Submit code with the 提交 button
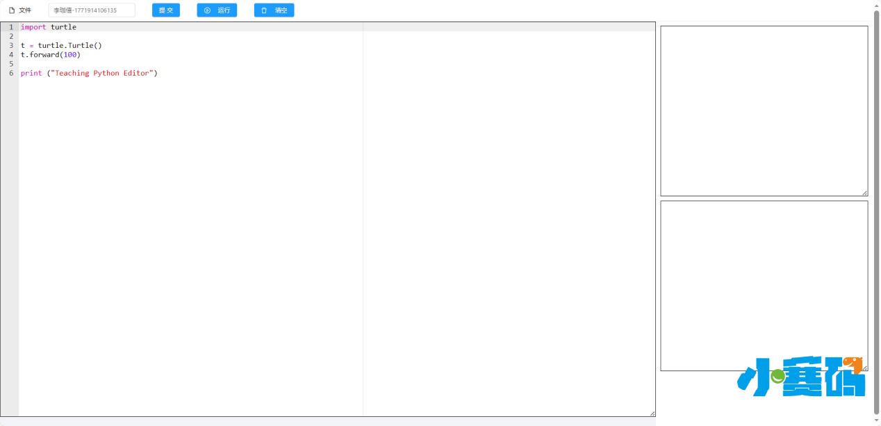Image resolution: width=881 pixels, height=426 pixels. [166, 10]
